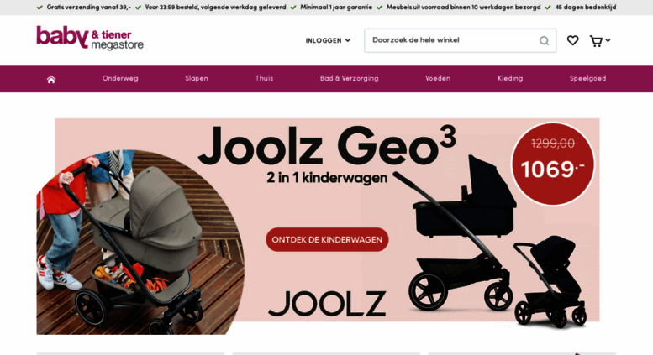Image resolution: width=653 pixels, height=355 pixels.
Task: Click the JOOLZ brand logo in banner
Action: click(327, 304)
